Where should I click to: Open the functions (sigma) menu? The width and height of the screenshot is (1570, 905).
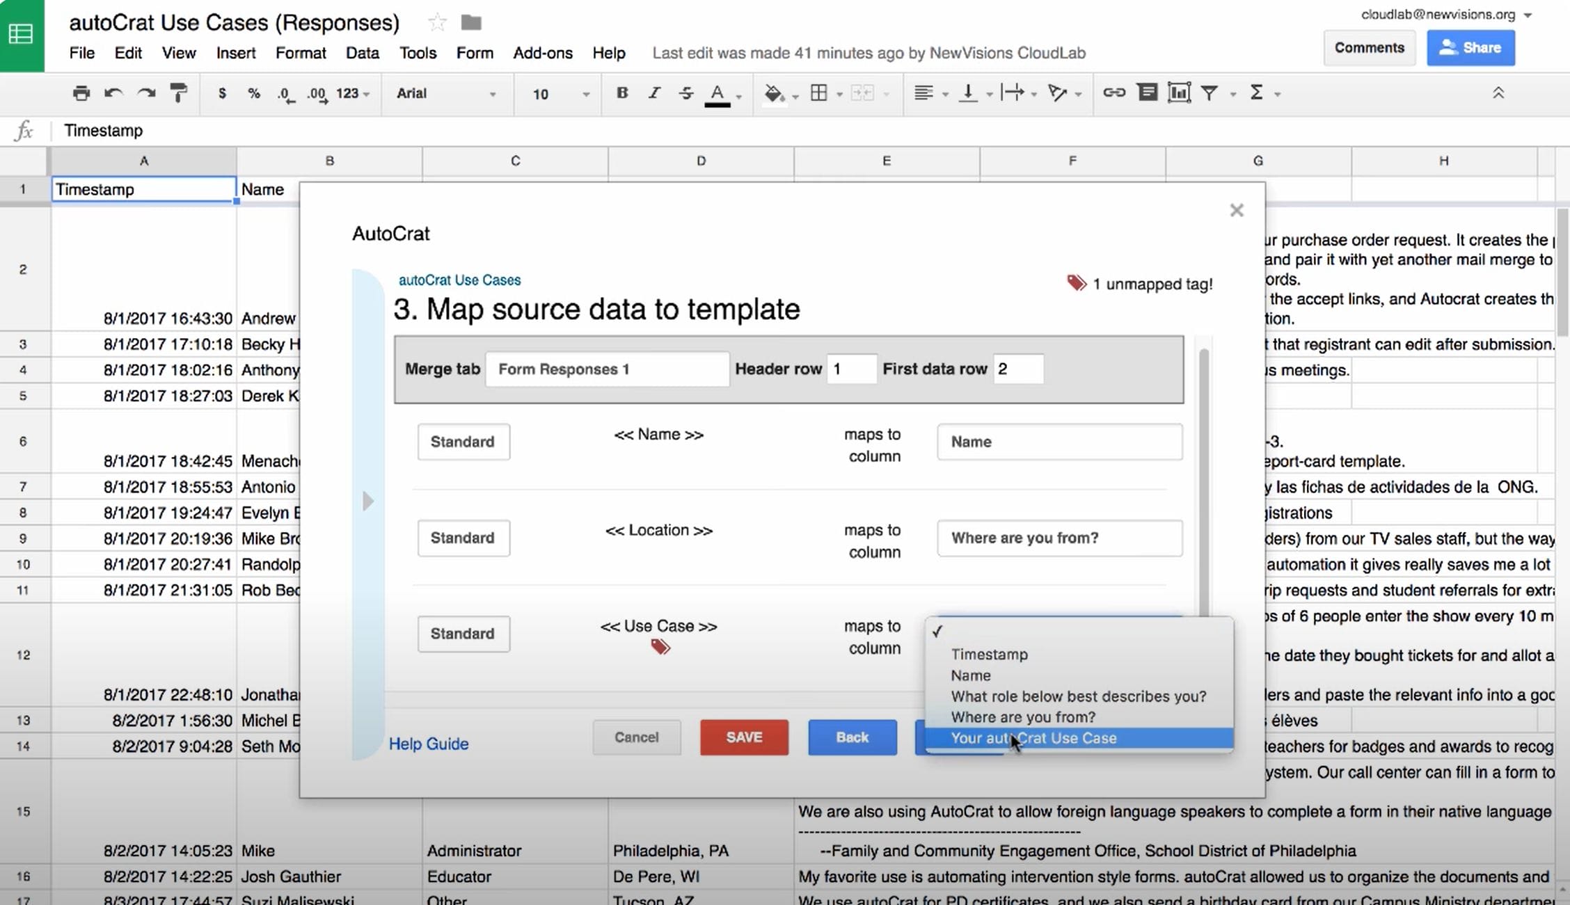[x=1258, y=93]
